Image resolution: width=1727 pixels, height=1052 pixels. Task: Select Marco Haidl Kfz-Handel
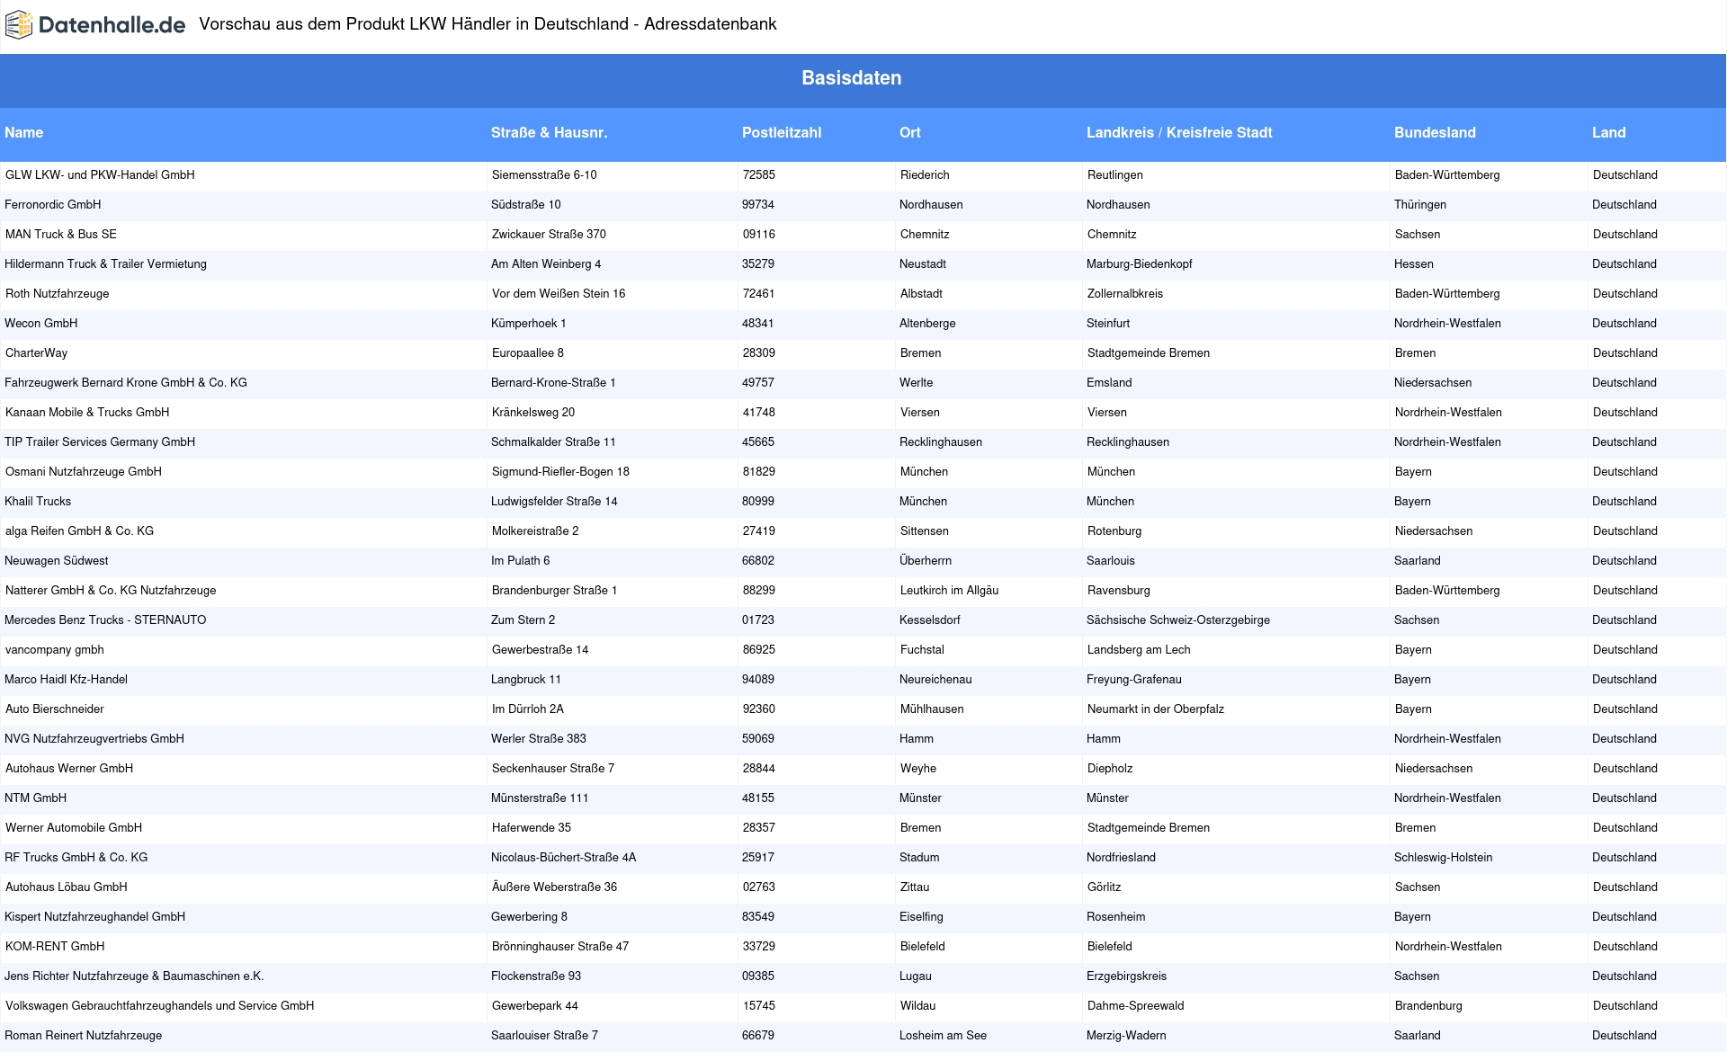click(67, 680)
